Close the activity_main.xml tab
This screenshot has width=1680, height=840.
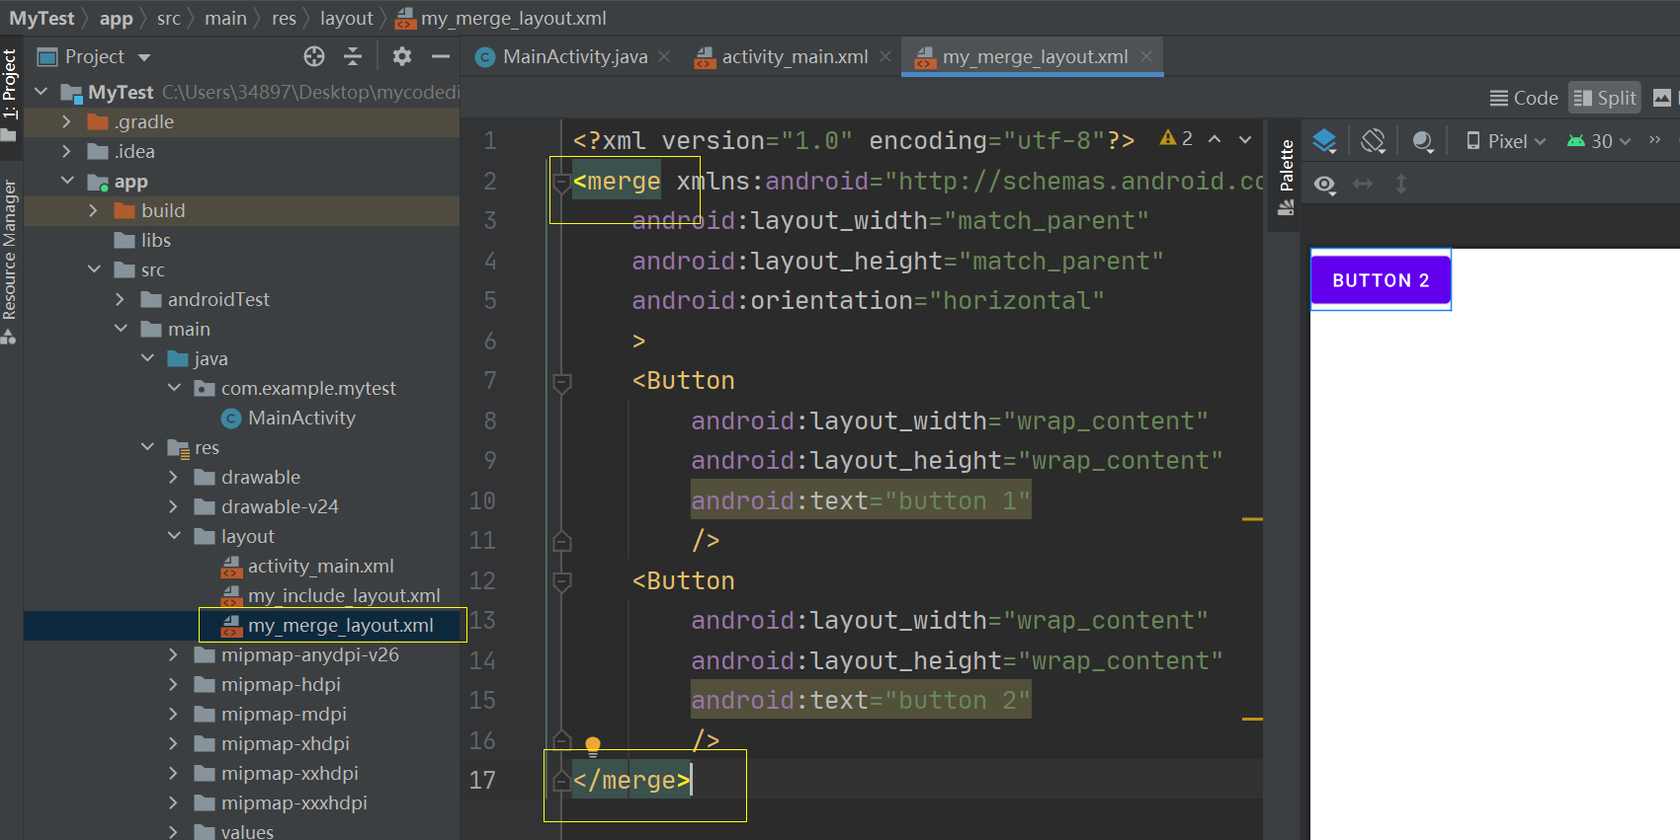tap(885, 56)
